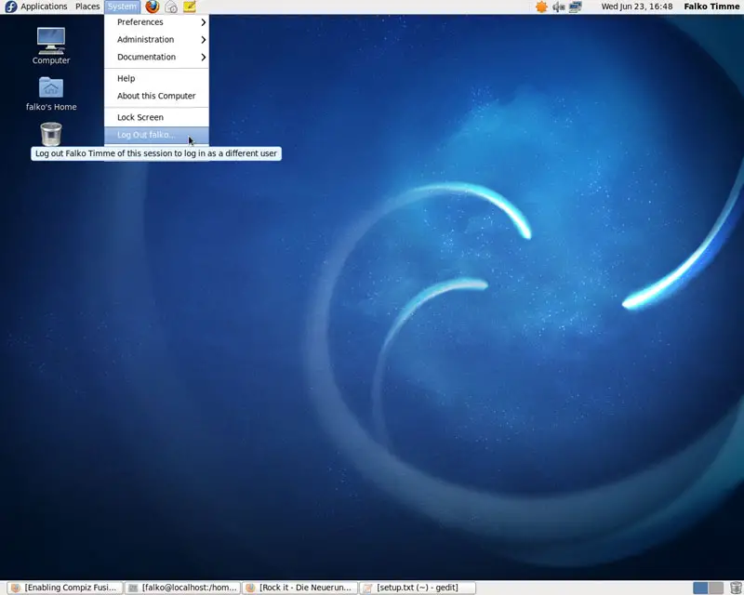744x595 pixels.
Task: Restore the Enabling Compiz Fusi... taskbar window
Action: [64, 588]
